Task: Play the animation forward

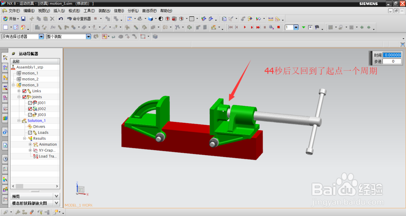Action: [x=245, y=27]
